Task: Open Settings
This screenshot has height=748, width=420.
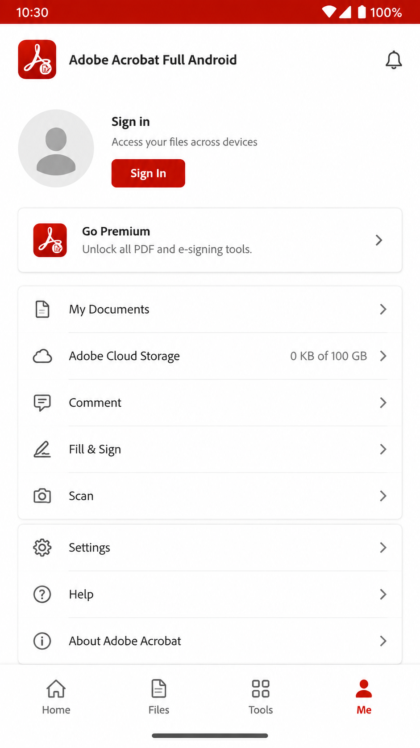Action: tap(210, 548)
